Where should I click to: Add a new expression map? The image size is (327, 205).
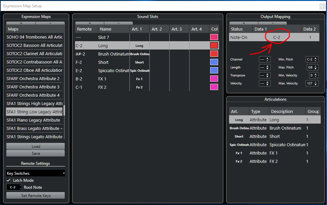(21, 23)
